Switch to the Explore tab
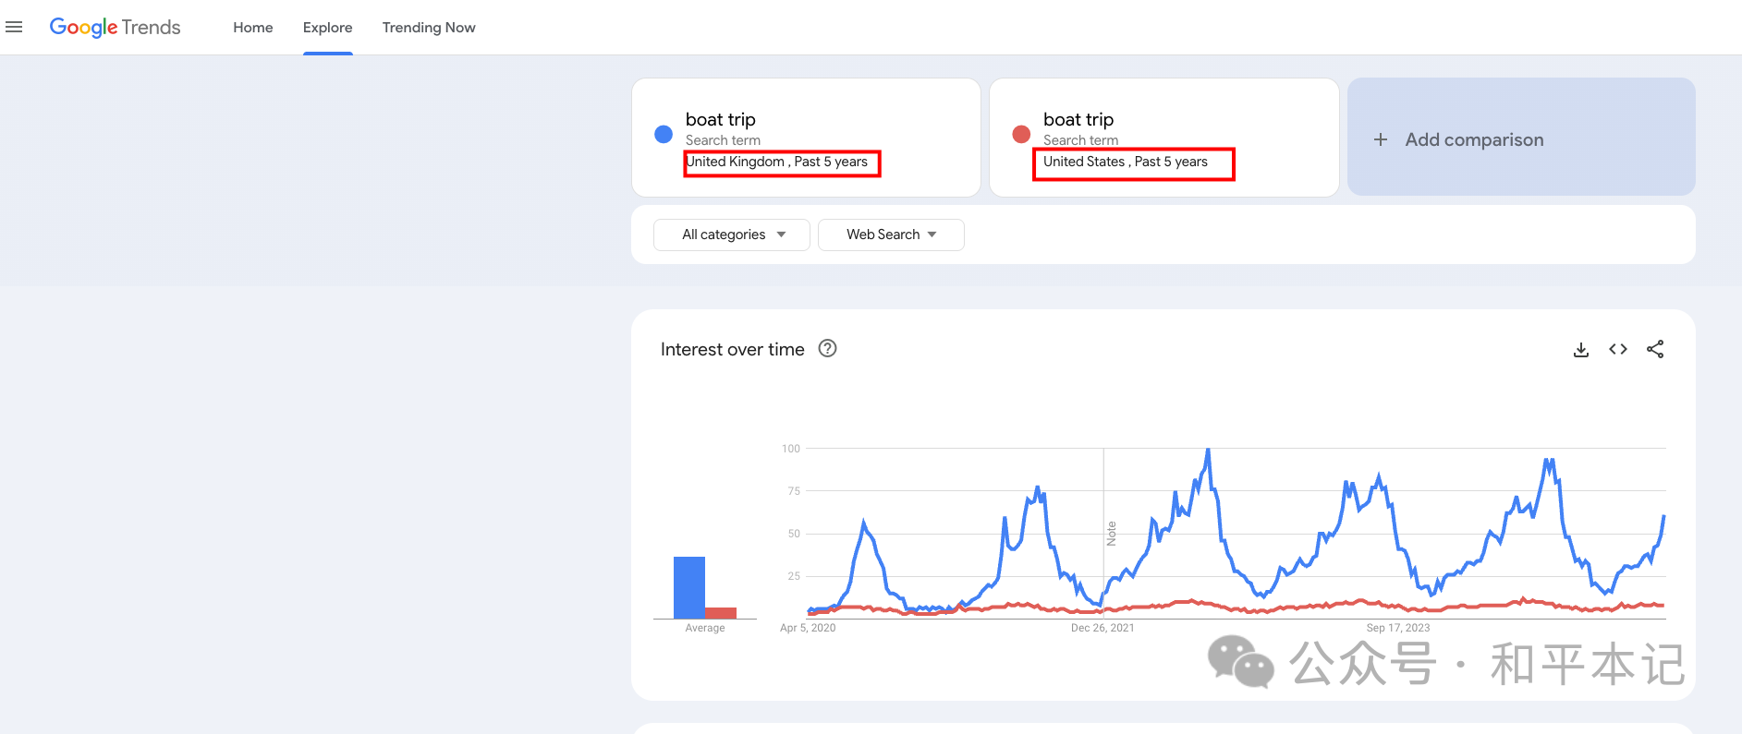 coord(328,28)
